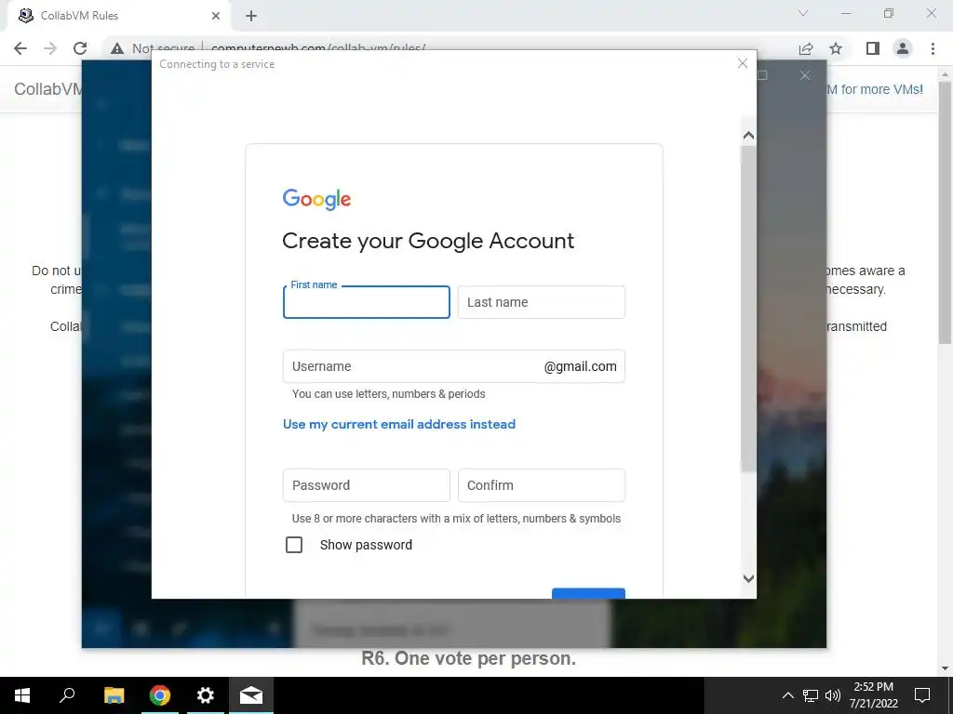Reload the CollabVM Rules page
Screen dimensions: 953x714
pos(80,48)
